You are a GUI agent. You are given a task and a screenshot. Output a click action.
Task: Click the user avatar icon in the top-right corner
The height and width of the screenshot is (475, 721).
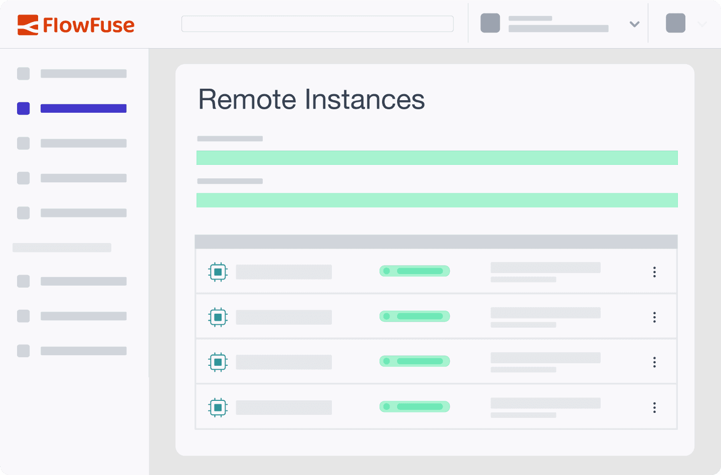coord(675,23)
